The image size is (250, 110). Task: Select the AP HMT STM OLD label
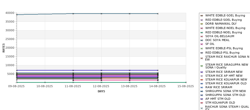pyautogui.click(x=218, y=99)
